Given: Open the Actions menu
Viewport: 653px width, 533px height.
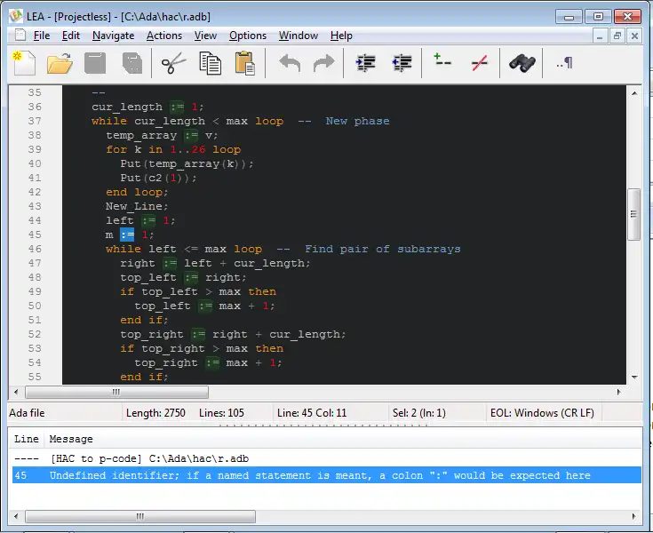Looking at the screenshot, I should pyautogui.click(x=163, y=36).
